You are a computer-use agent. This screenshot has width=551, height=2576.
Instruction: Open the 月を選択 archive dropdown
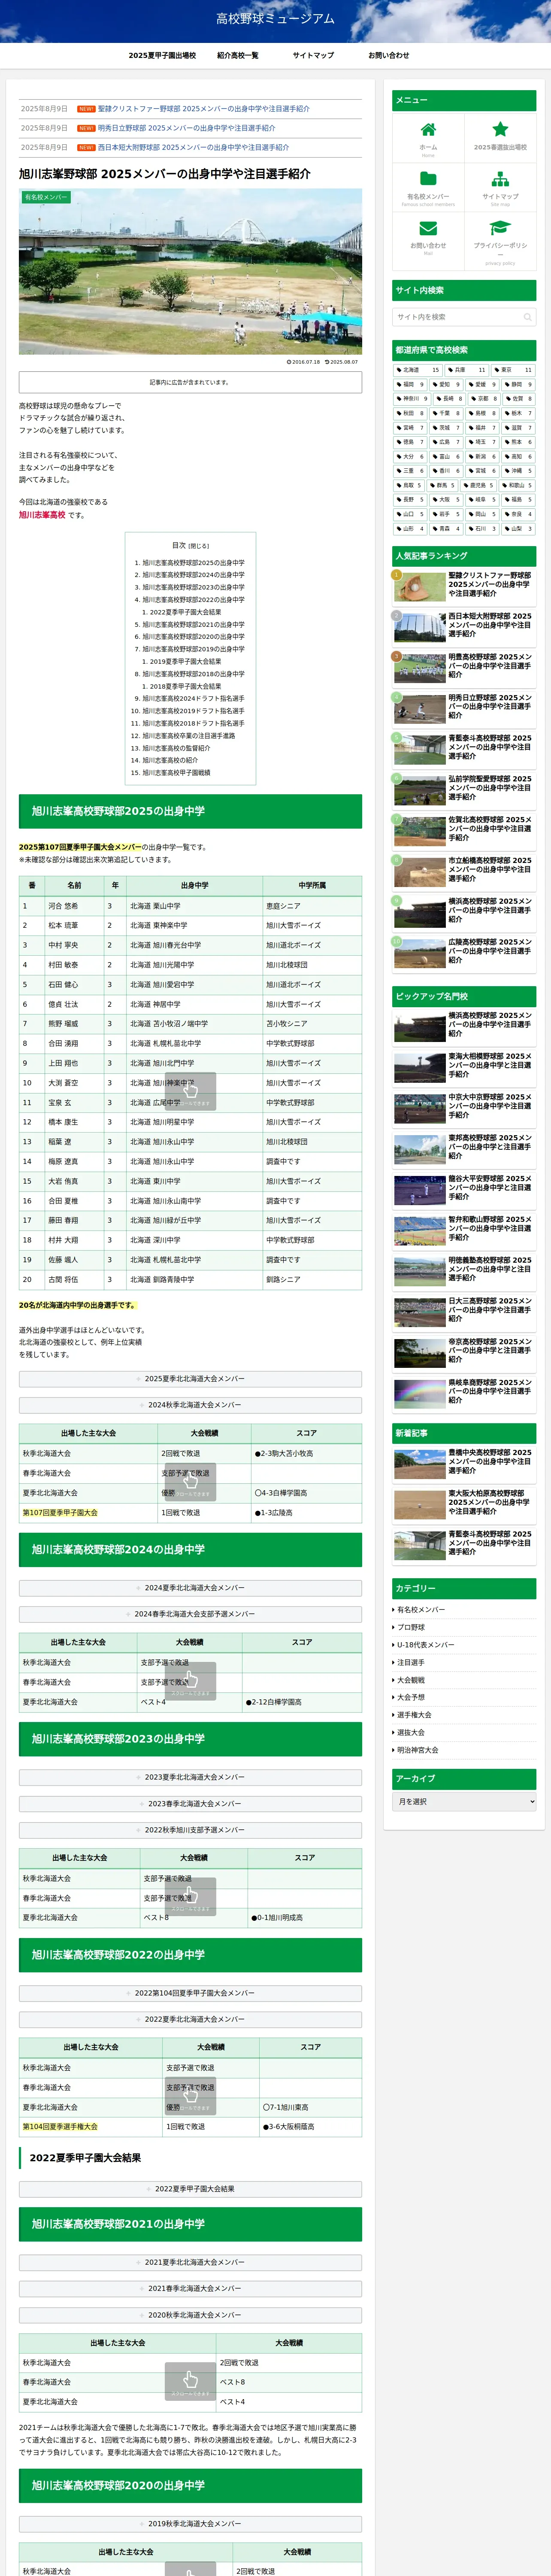pyautogui.click(x=464, y=1801)
